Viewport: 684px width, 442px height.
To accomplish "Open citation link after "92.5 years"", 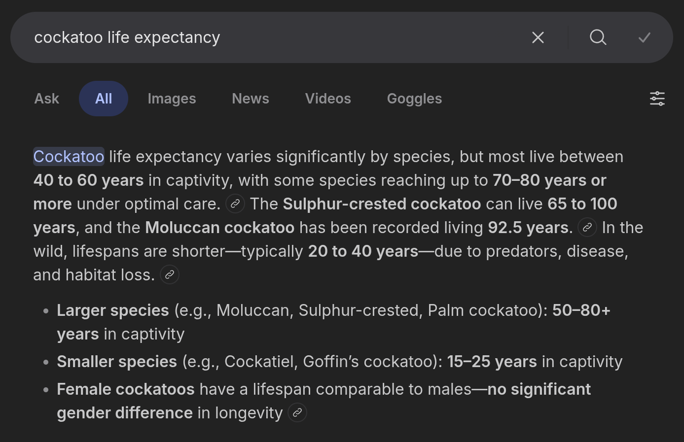I will pyautogui.click(x=587, y=227).
